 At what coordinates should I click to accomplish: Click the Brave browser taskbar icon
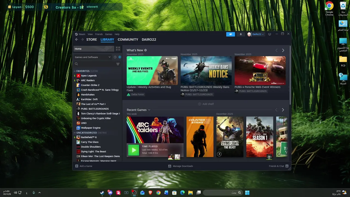(x=150, y=193)
